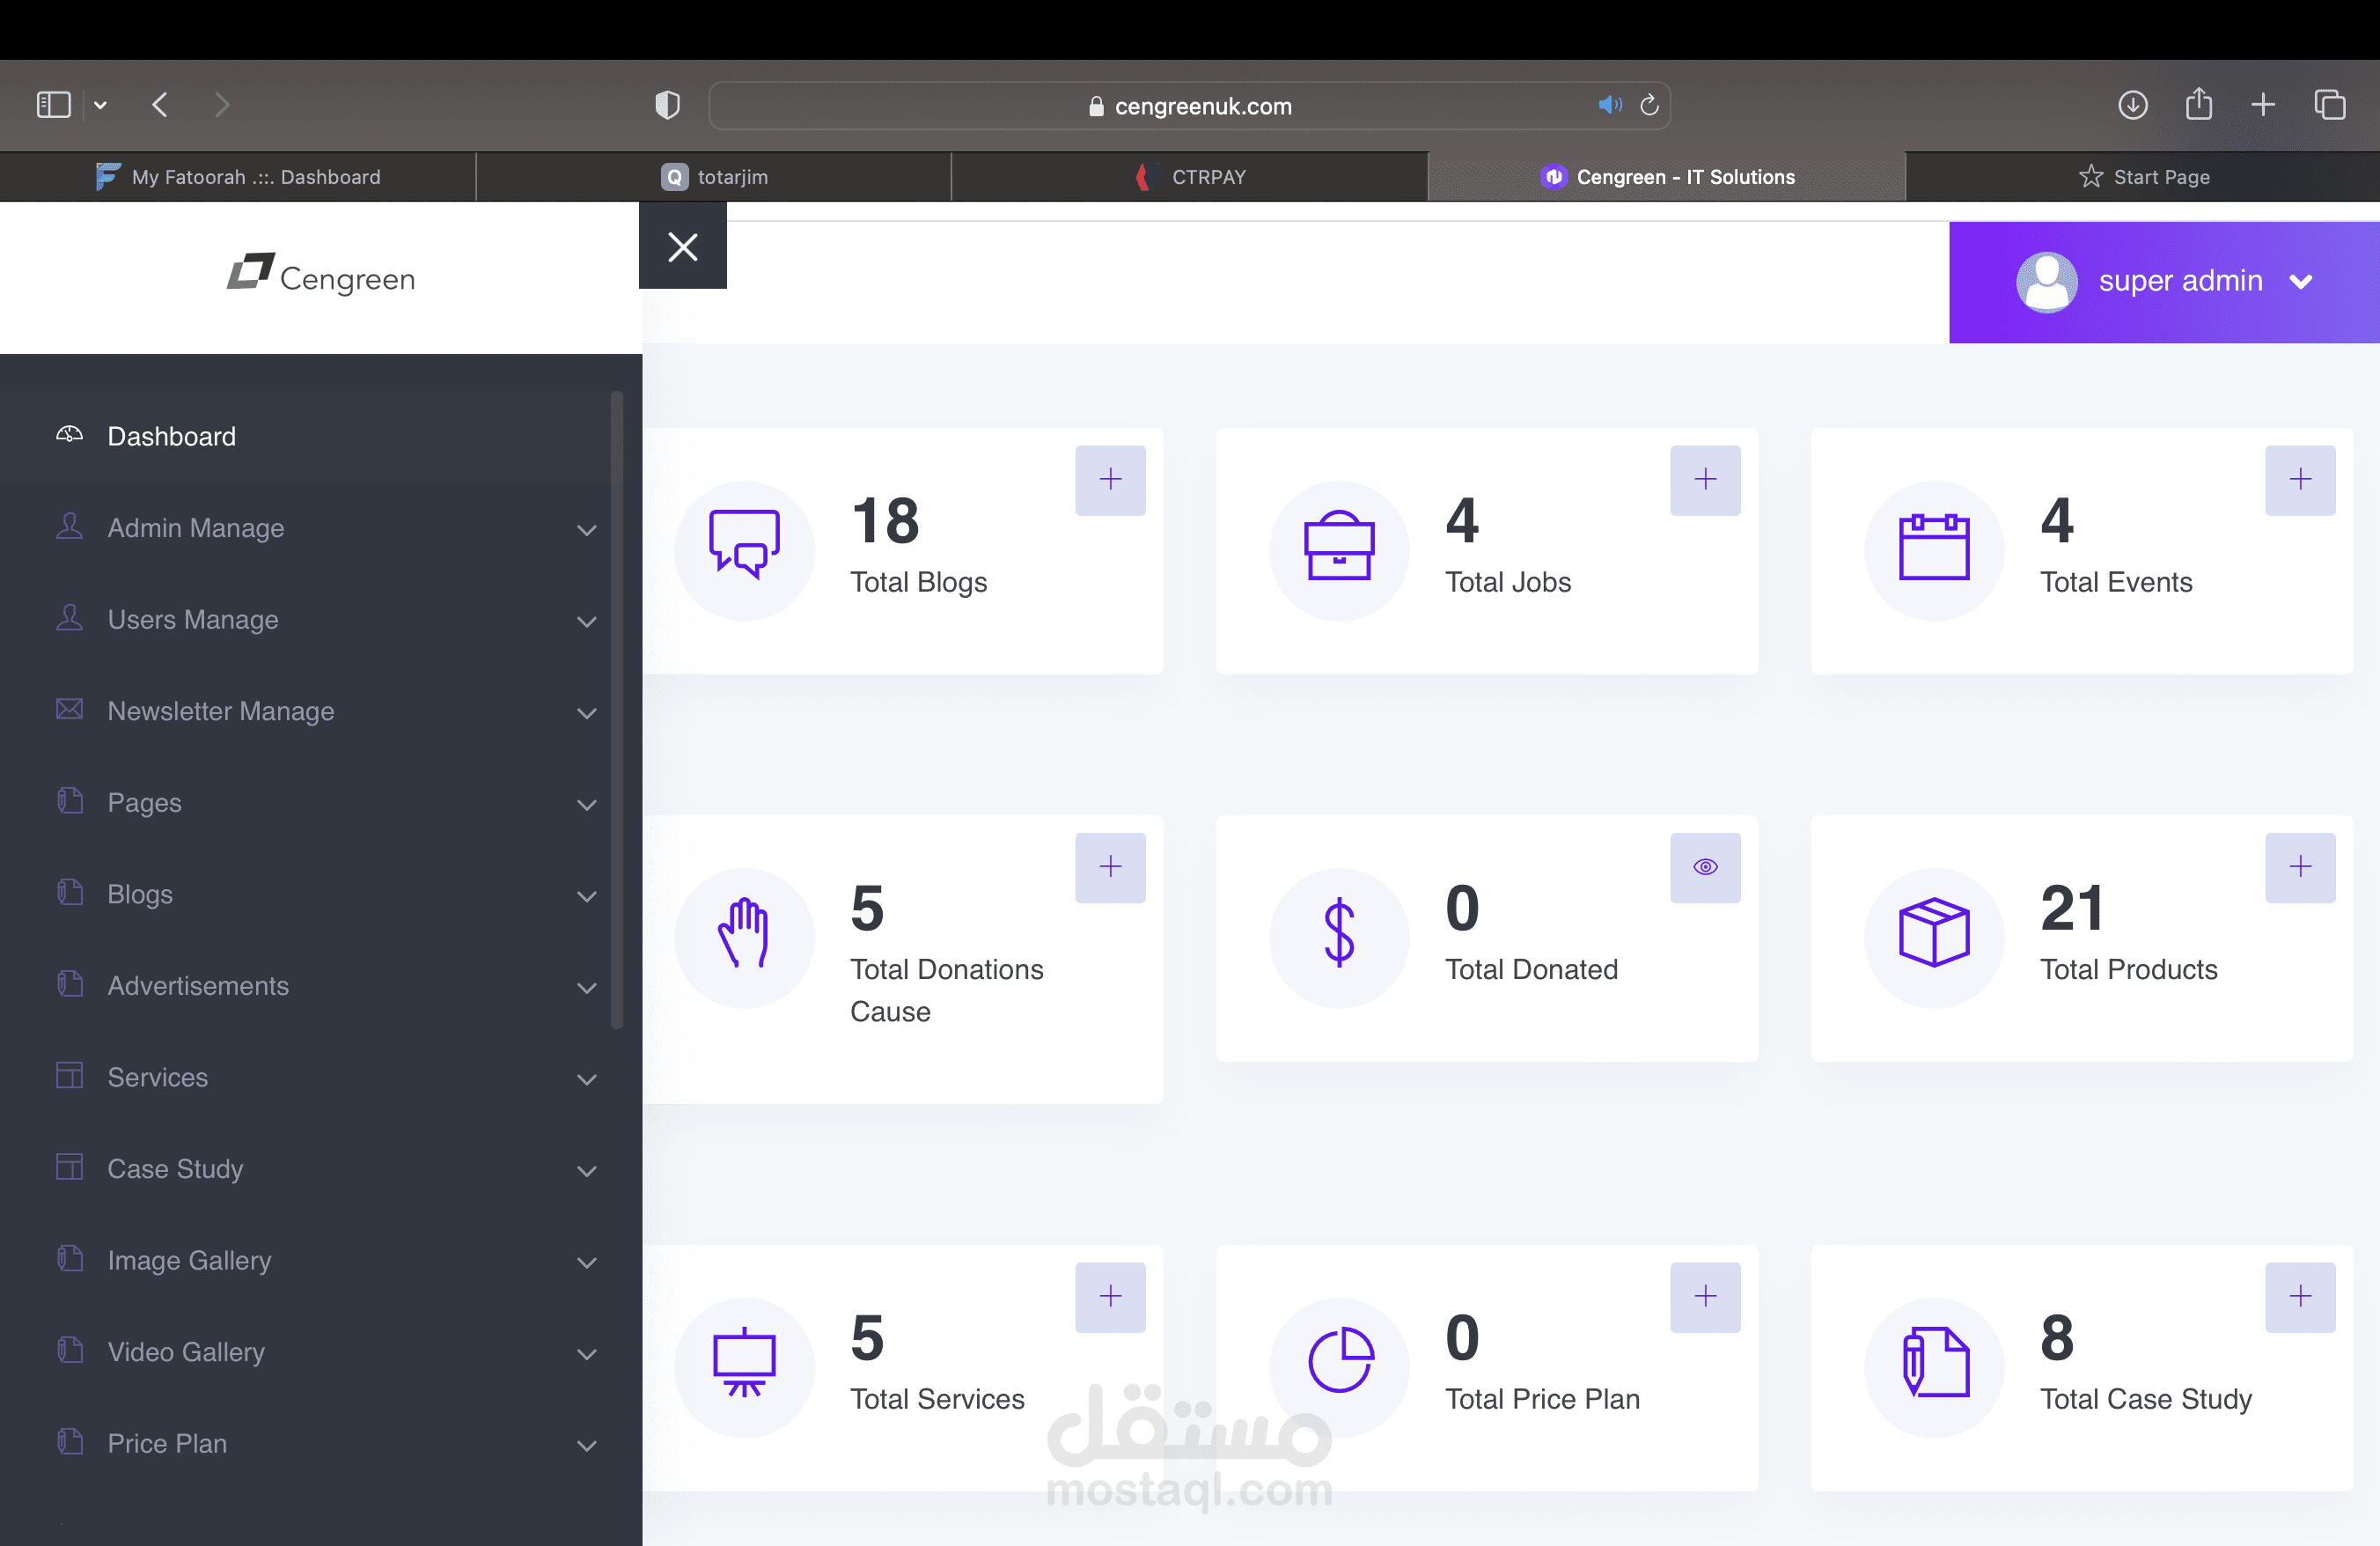Open sidebar options dropdown arrow in Safari
2380x1546 pixels.
pyautogui.click(x=101, y=105)
